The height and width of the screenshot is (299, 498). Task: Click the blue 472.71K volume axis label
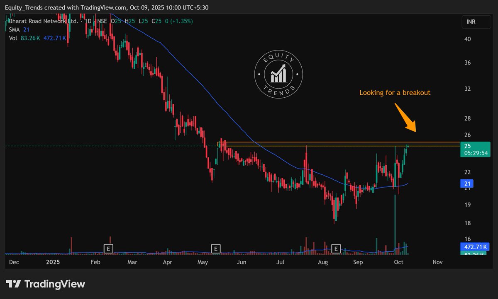[476, 247]
